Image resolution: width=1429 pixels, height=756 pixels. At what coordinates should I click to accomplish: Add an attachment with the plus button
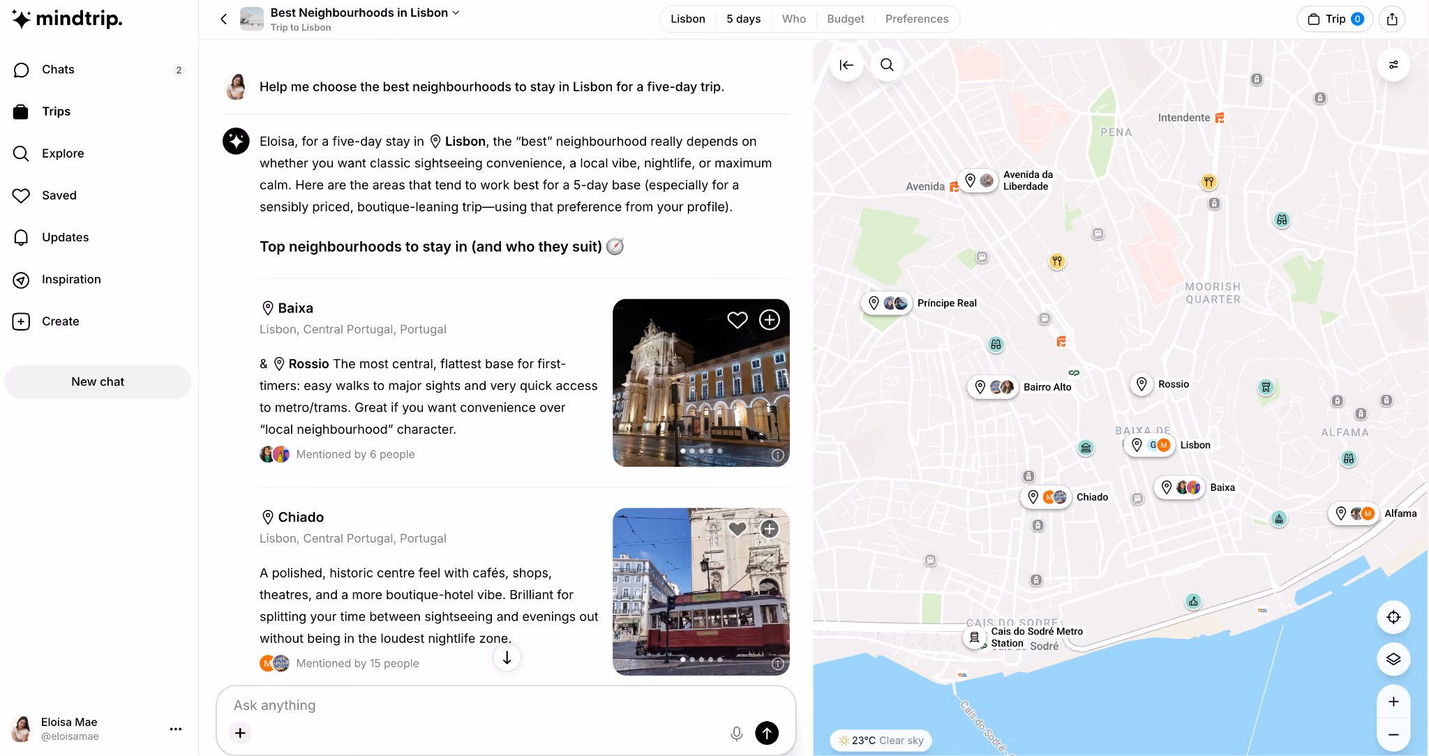coord(240,733)
